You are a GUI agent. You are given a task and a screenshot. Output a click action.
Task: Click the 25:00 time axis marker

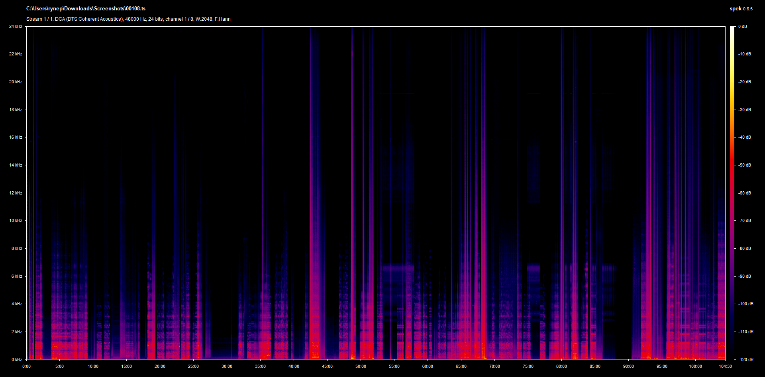tap(193, 366)
